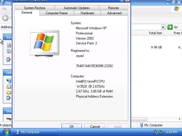Open the Start menu orb
The width and height of the screenshot is (182, 136).
7,132
